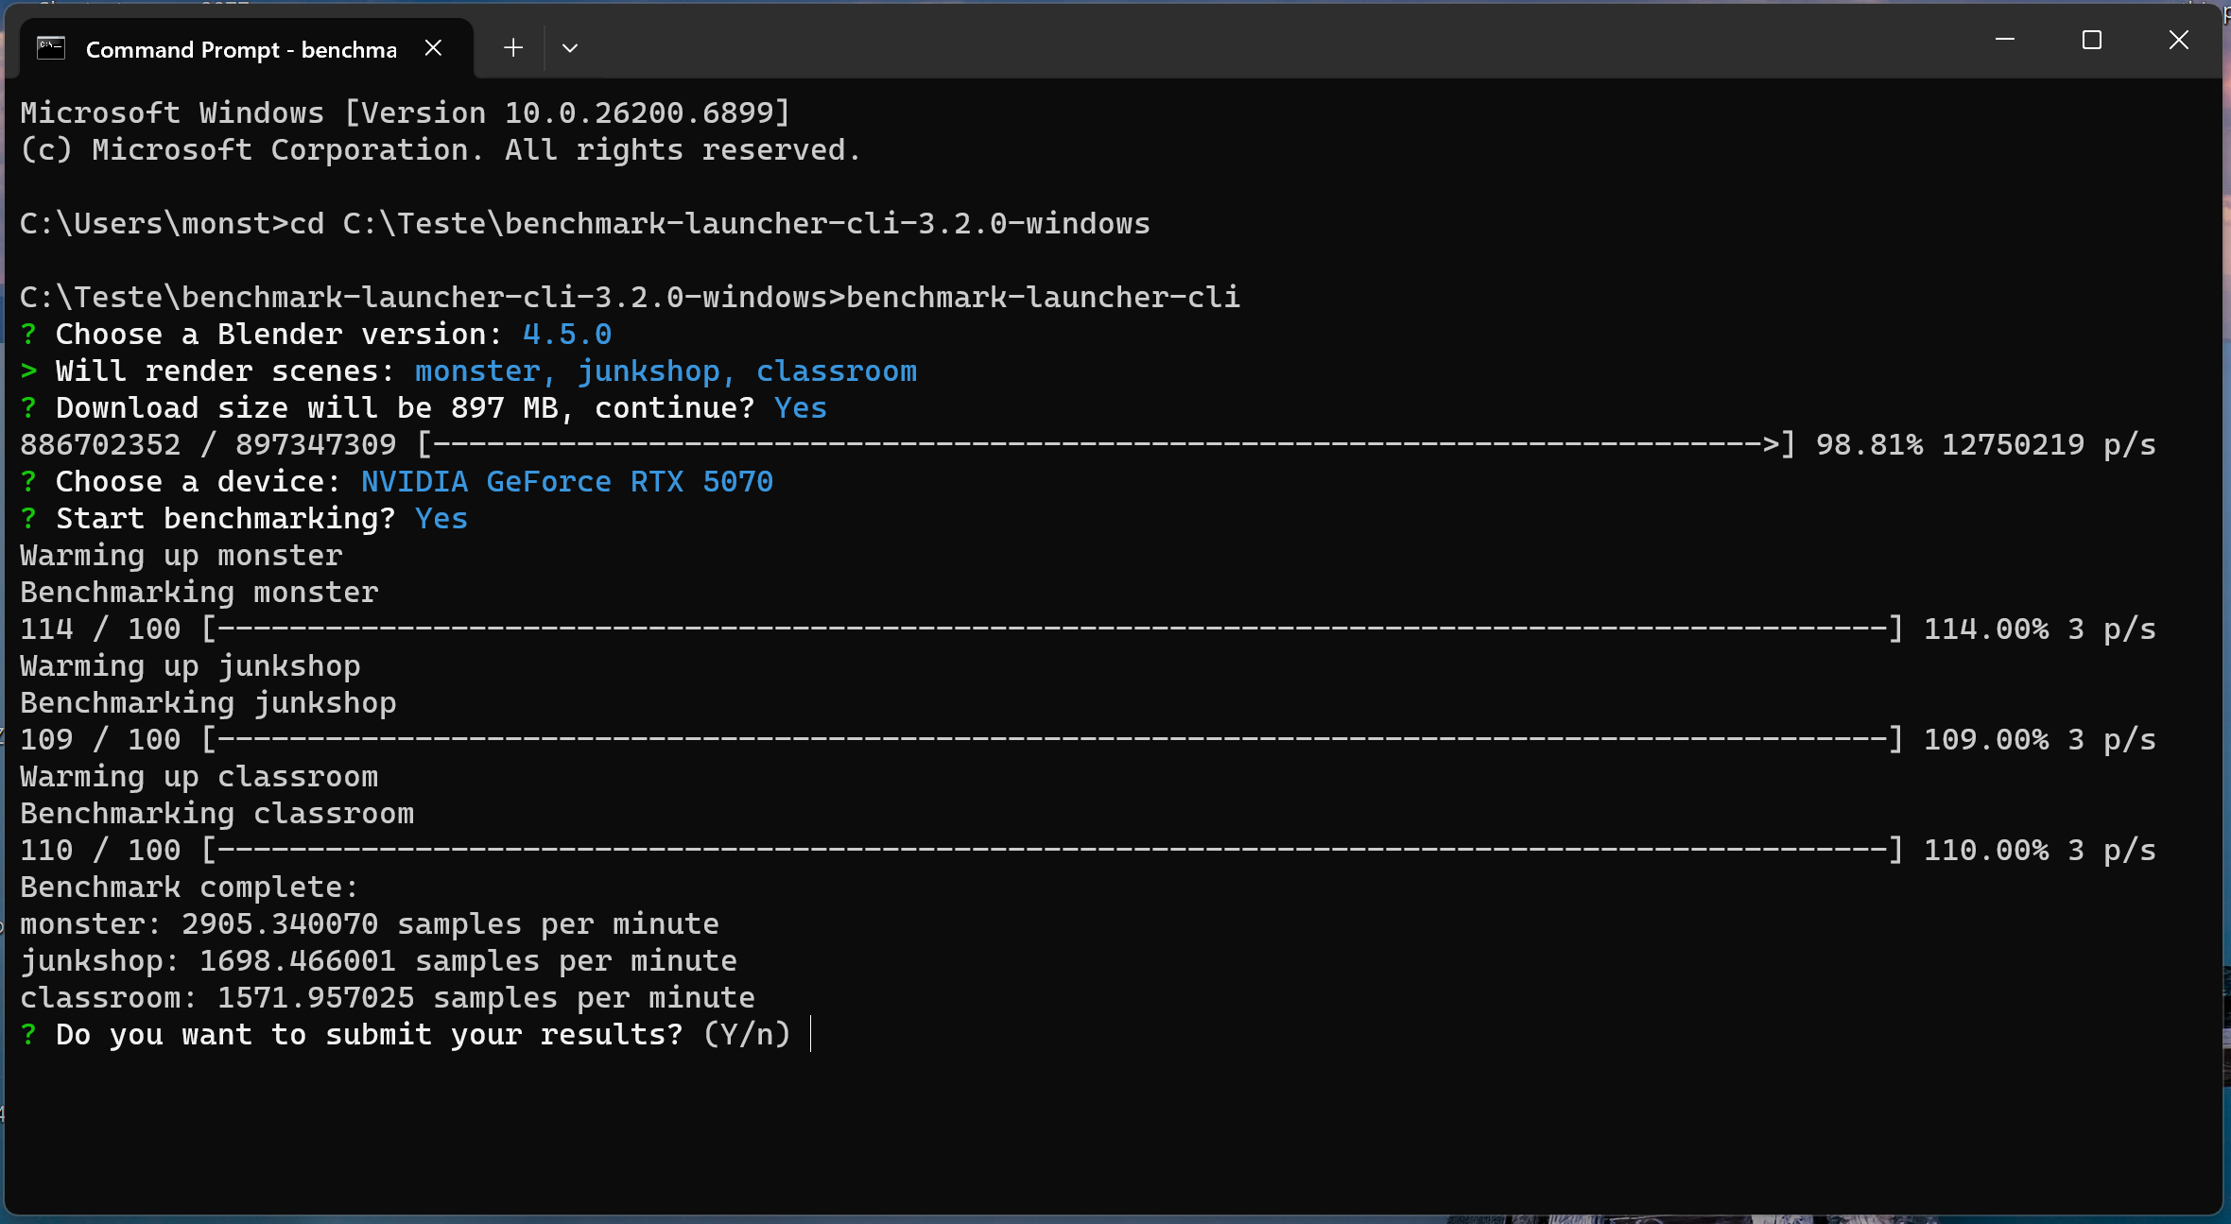Click the NVIDIA GeForce RTX 5070 device text
Viewport: 2231px width, 1224px height.
(x=567, y=482)
